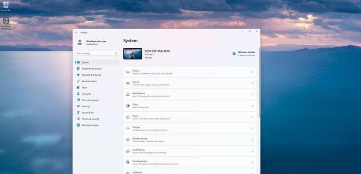Click the magnifier icon in the search box
The width and height of the screenshot is (361, 174).
116,54
